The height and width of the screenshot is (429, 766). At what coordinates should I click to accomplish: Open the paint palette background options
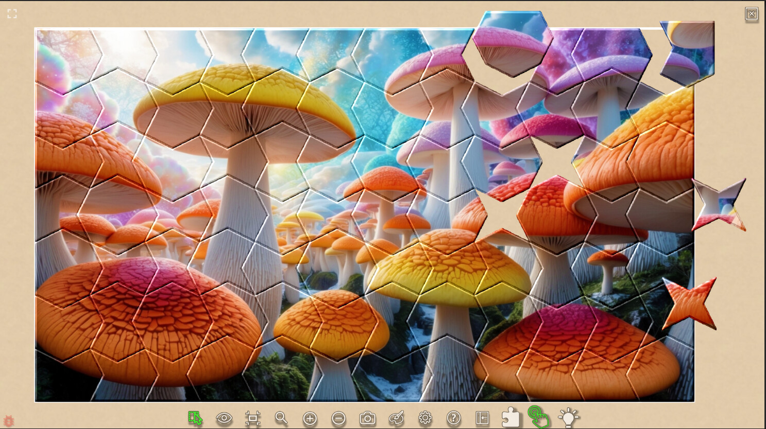396,419
